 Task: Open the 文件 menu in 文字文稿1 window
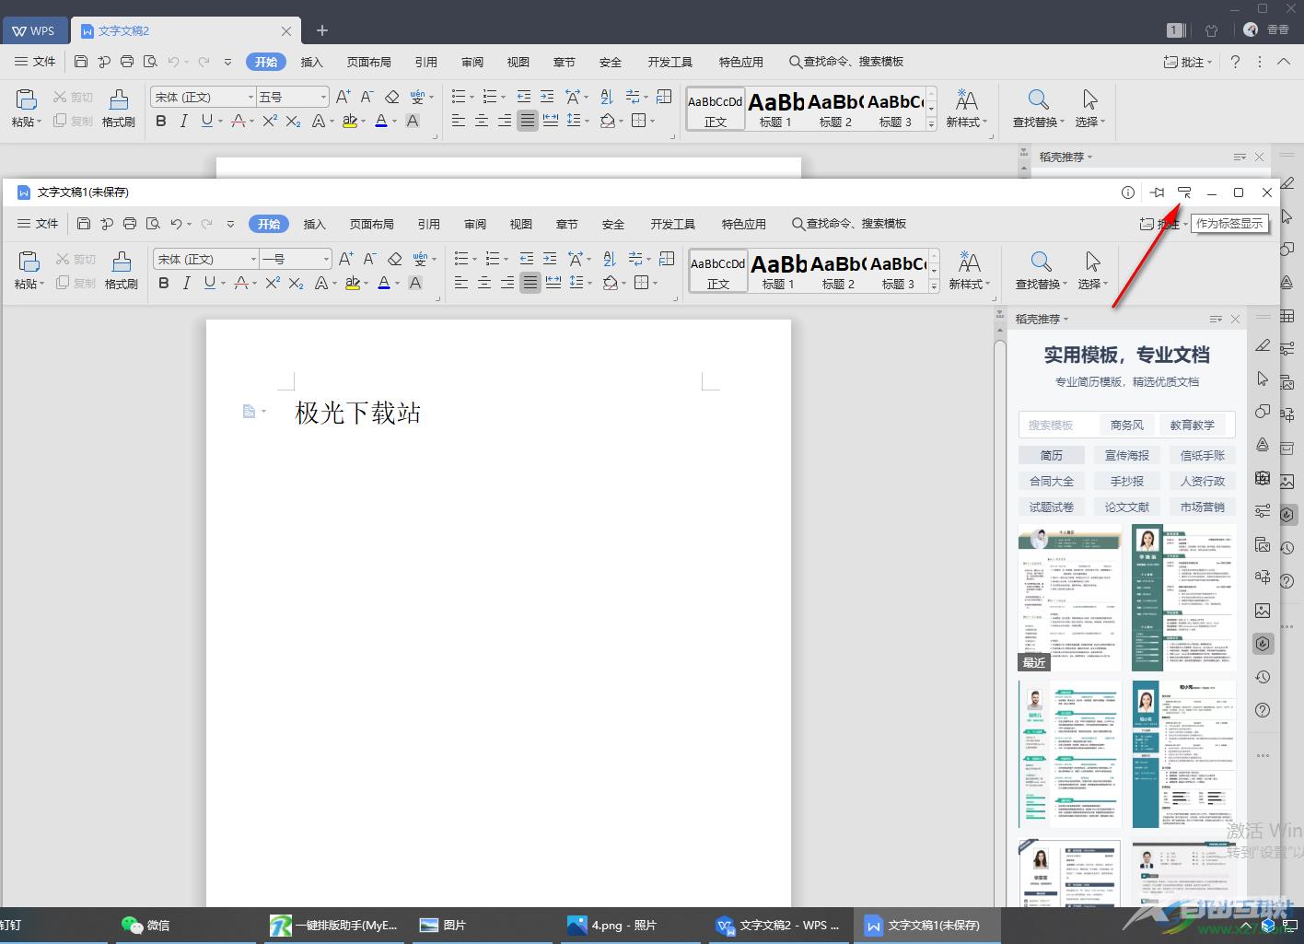click(x=39, y=224)
